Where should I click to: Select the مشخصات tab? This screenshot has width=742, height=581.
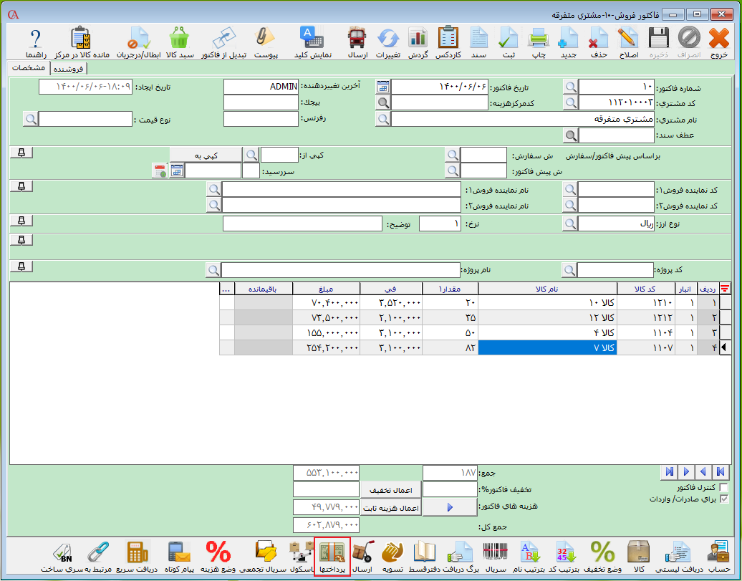coord(29,67)
